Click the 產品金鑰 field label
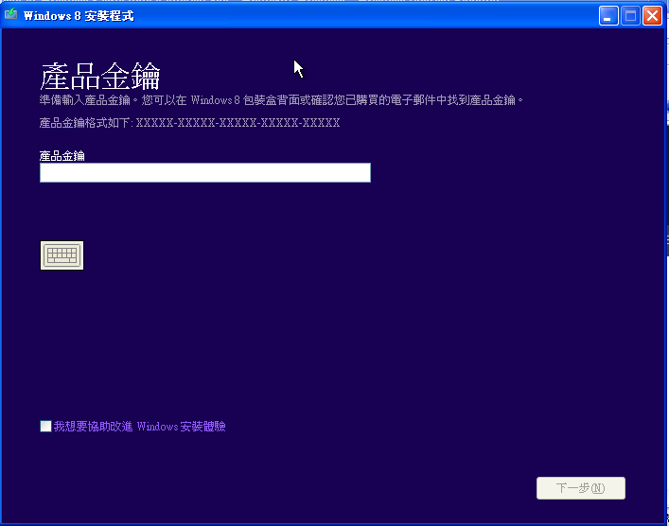This screenshot has height=526, width=669. (x=62, y=156)
